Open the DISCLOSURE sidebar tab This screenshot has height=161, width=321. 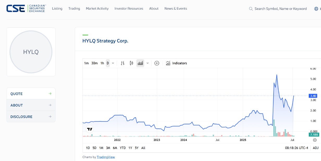pyautogui.click(x=31, y=116)
